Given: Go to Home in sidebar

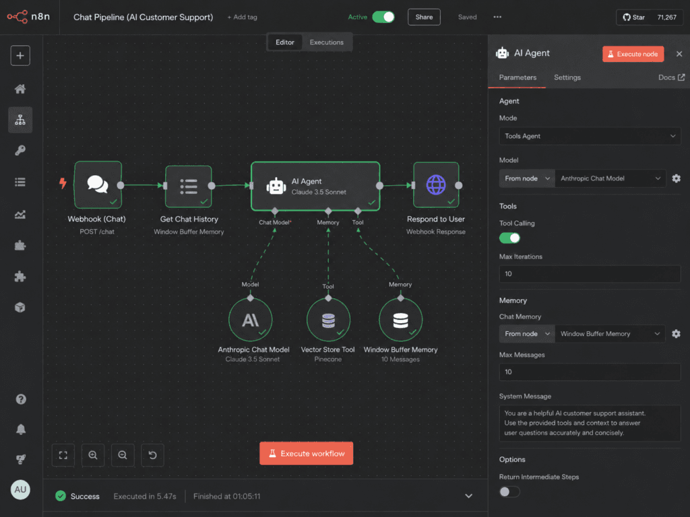Looking at the screenshot, I should click(20, 89).
